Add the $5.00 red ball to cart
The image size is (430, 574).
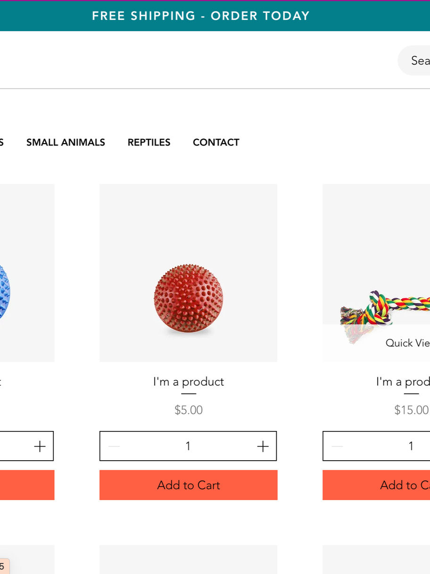click(x=188, y=485)
